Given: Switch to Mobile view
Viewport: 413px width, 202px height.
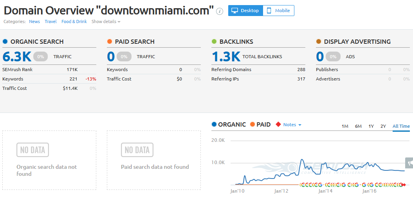Looking at the screenshot, I should (278, 11).
